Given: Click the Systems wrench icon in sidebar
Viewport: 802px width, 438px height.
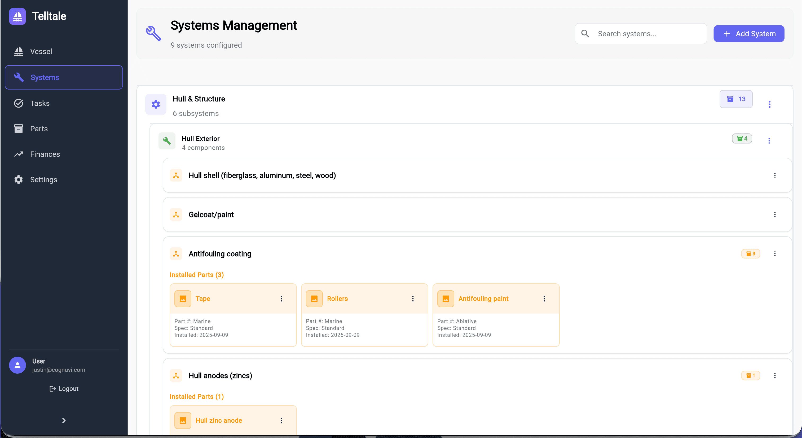Looking at the screenshot, I should click(18, 77).
